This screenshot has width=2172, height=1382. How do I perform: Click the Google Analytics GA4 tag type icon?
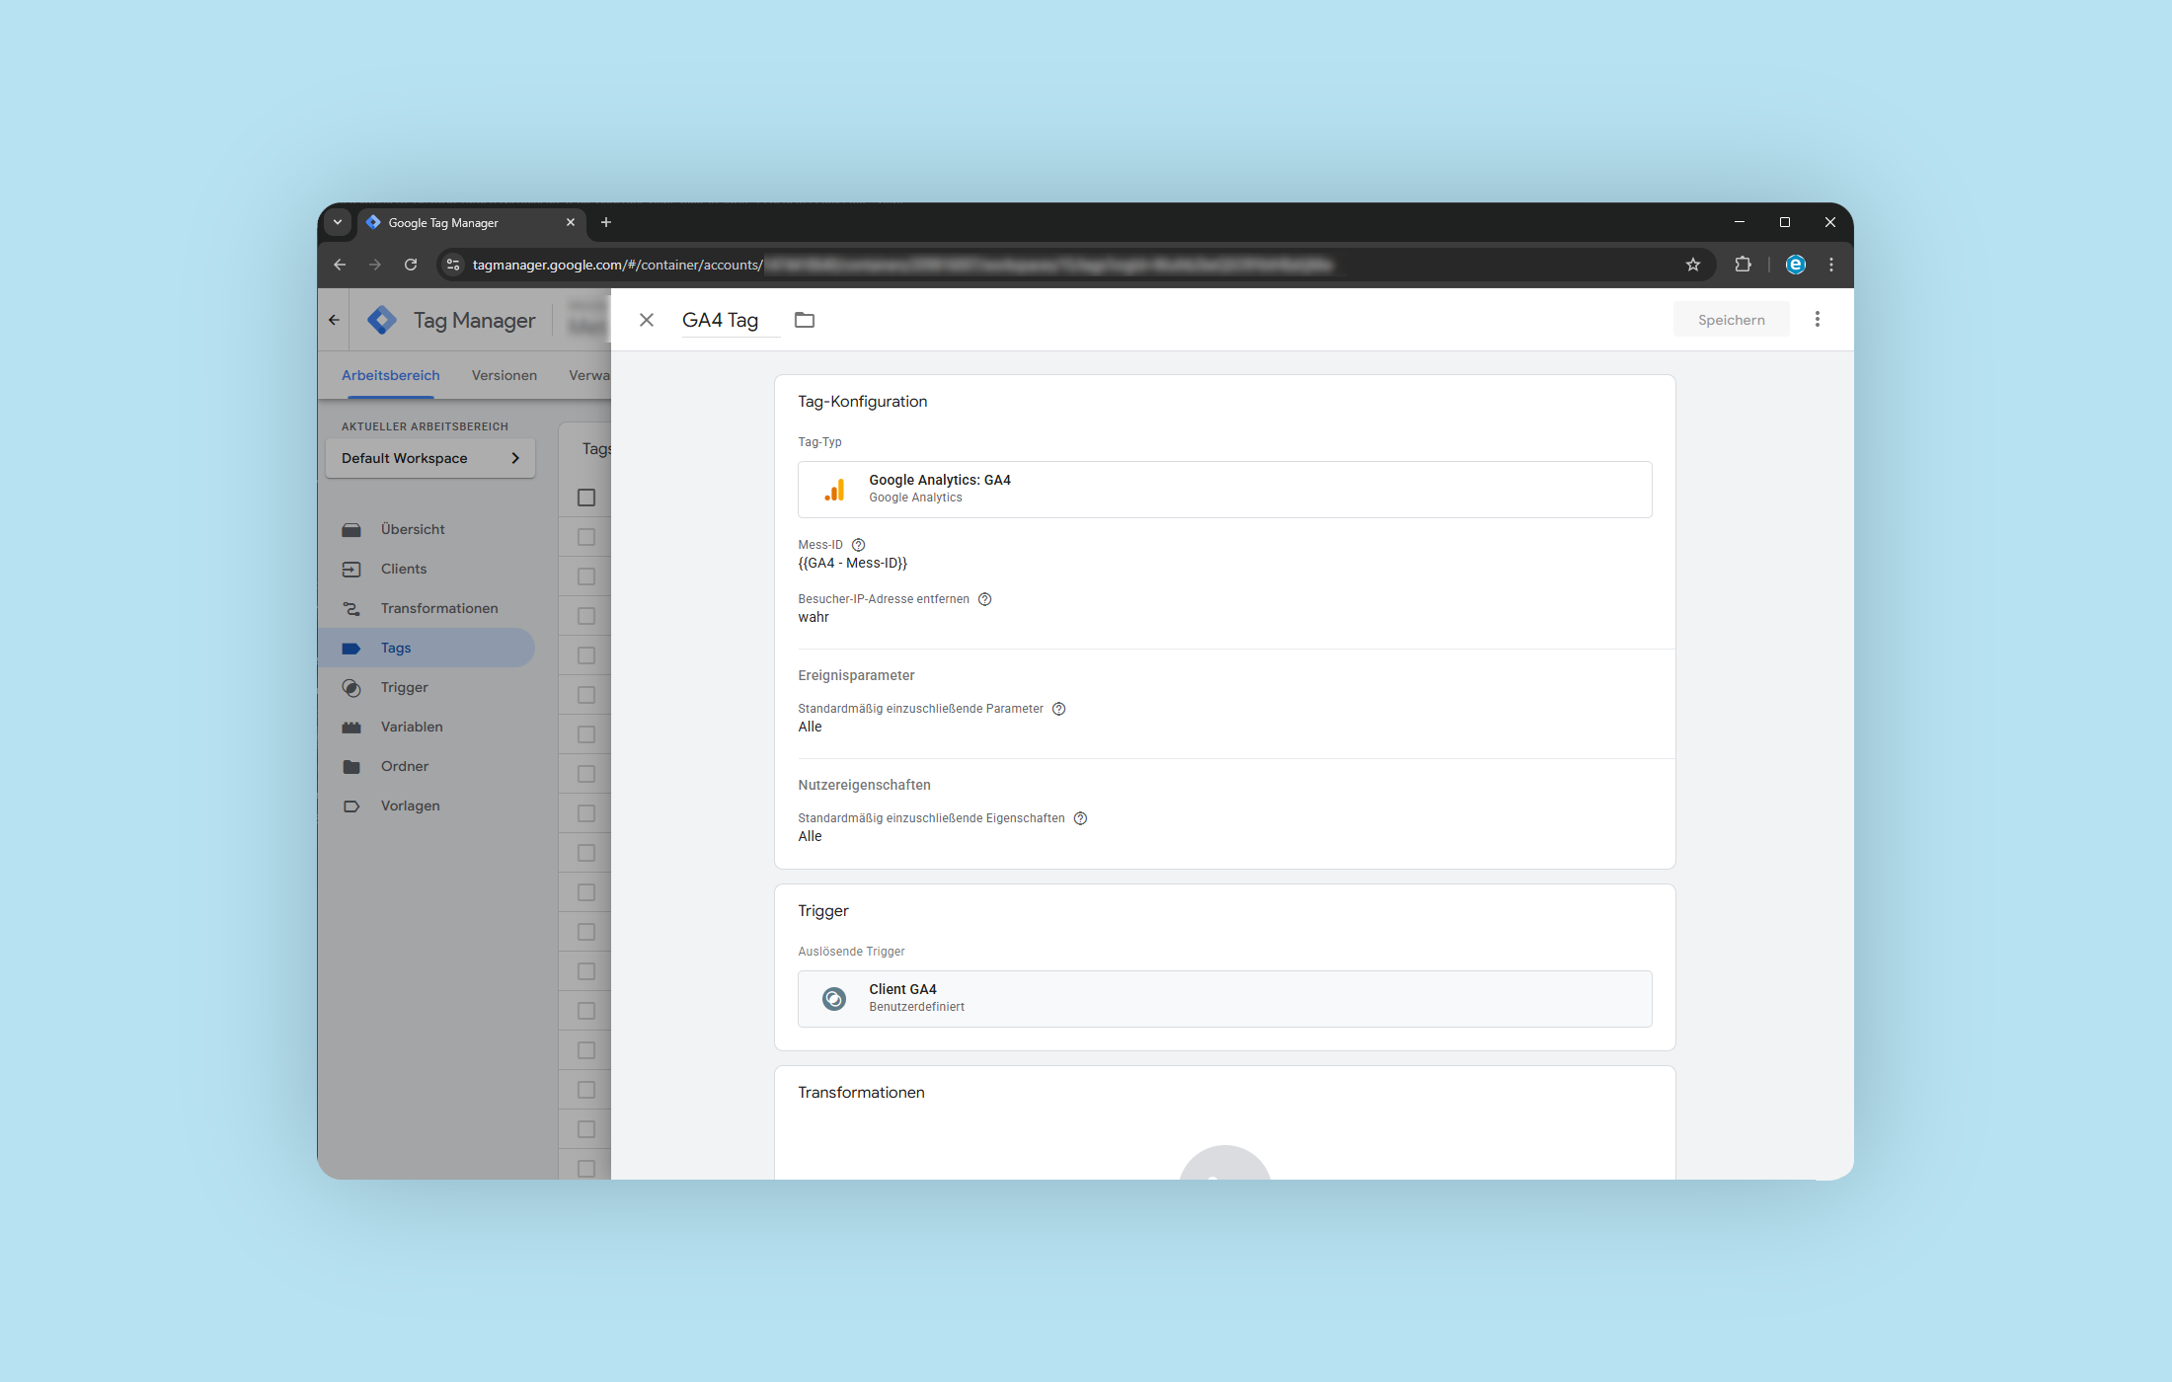pos(834,490)
